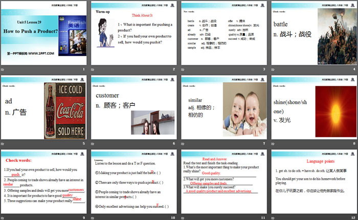Select slide 4 showing the word battle

pos(314,33)
